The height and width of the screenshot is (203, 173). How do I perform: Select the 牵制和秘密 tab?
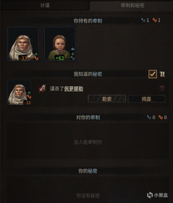[x=132, y=6]
